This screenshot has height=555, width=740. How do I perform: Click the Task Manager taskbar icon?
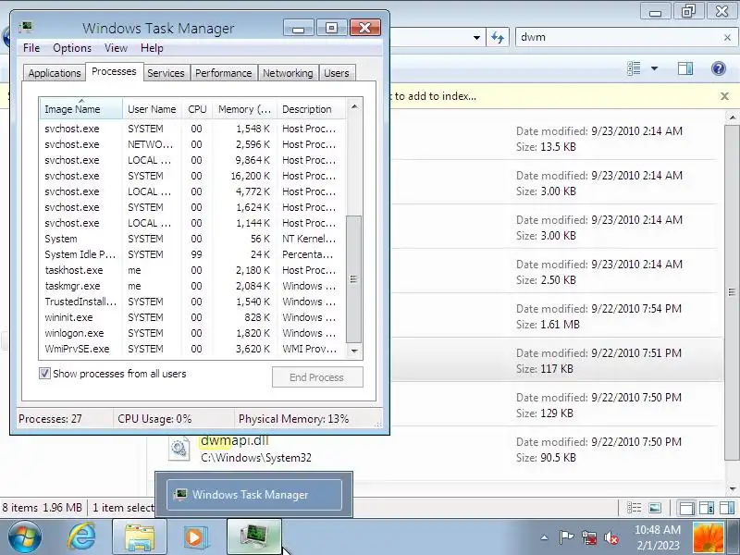coord(254,537)
